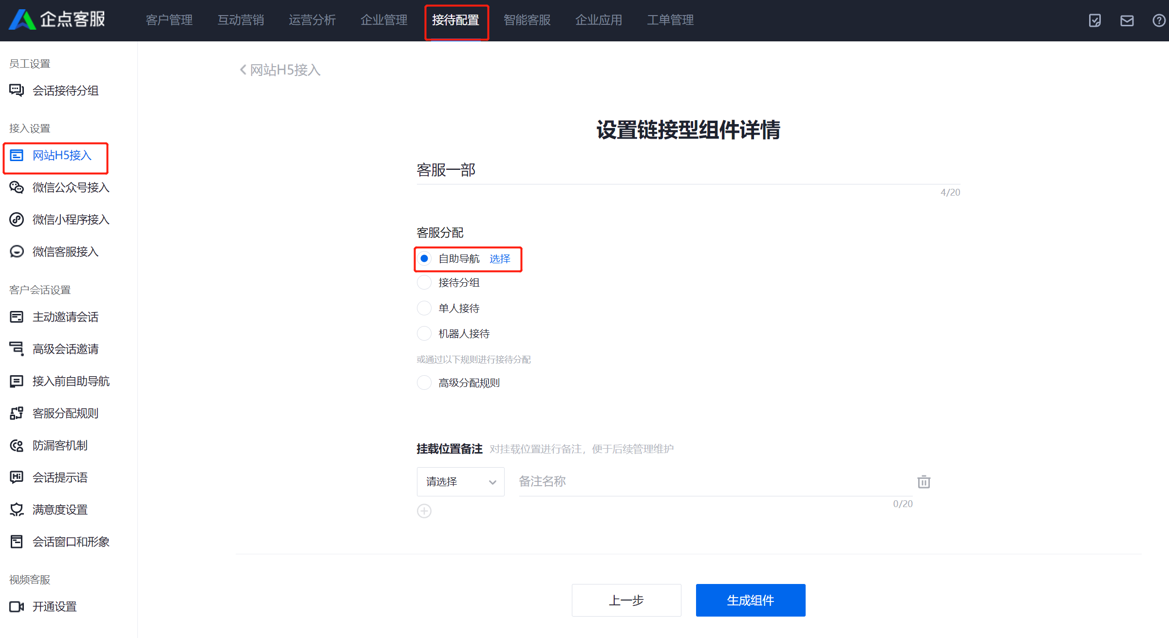Enable the 高级分配规则 radio option

pyautogui.click(x=424, y=383)
